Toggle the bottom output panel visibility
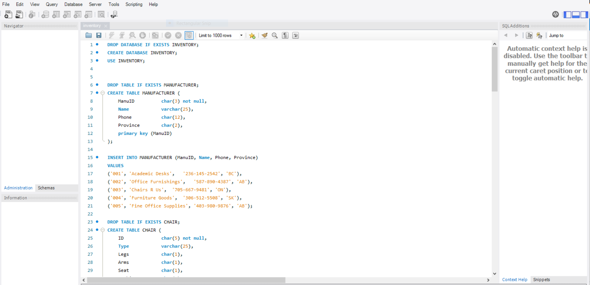Viewport: 590px width, 285px height. click(x=576, y=14)
